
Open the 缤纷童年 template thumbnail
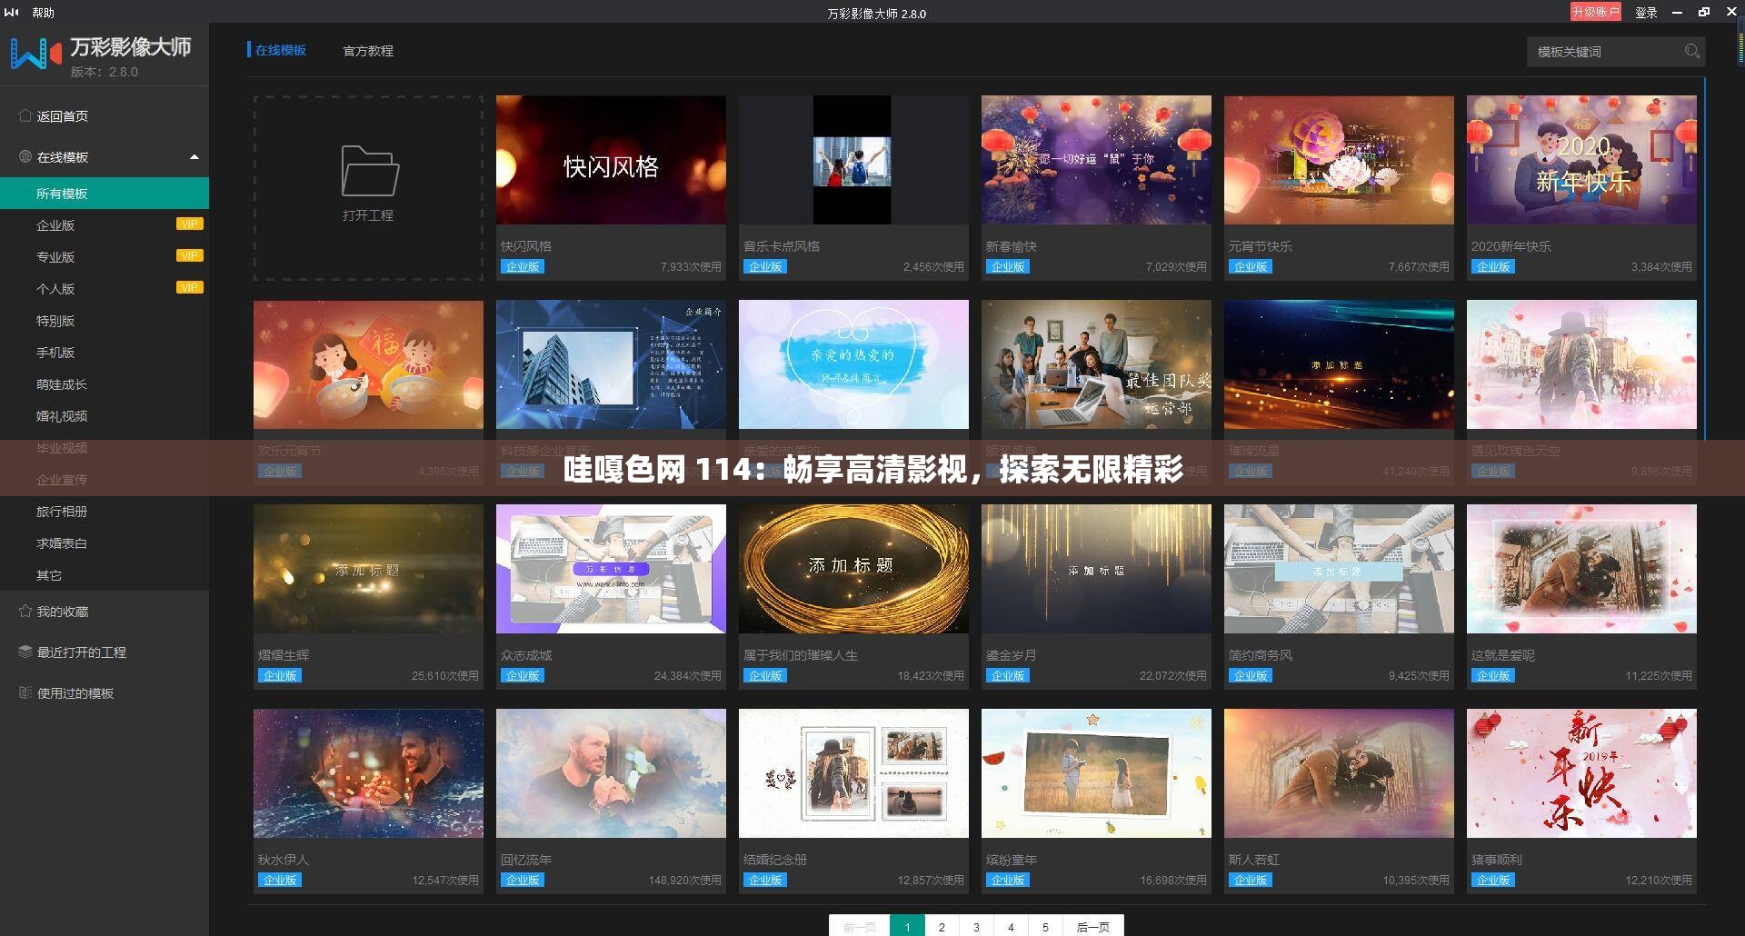point(1096,773)
